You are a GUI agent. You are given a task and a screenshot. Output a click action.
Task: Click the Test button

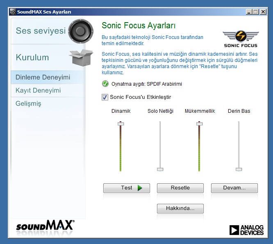(127, 188)
